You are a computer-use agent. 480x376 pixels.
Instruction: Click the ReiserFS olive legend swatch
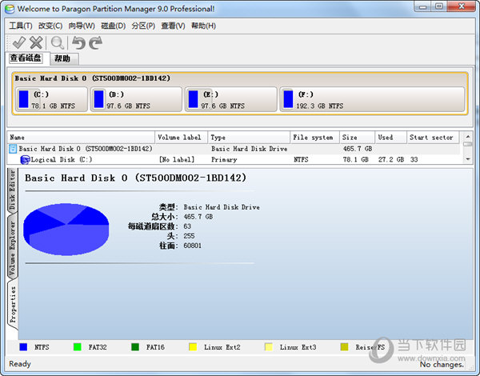point(344,347)
